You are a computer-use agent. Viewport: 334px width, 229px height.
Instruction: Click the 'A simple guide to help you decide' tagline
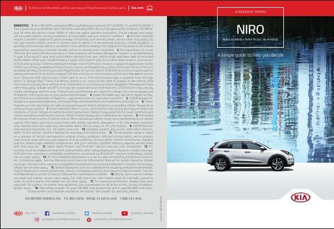tap(250, 55)
